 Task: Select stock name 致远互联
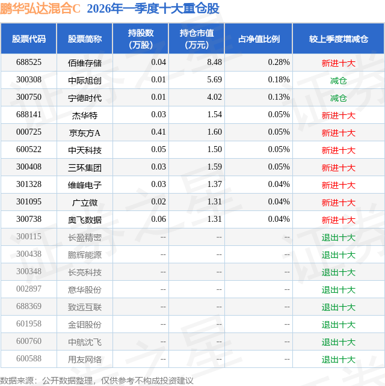click(85, 308)
